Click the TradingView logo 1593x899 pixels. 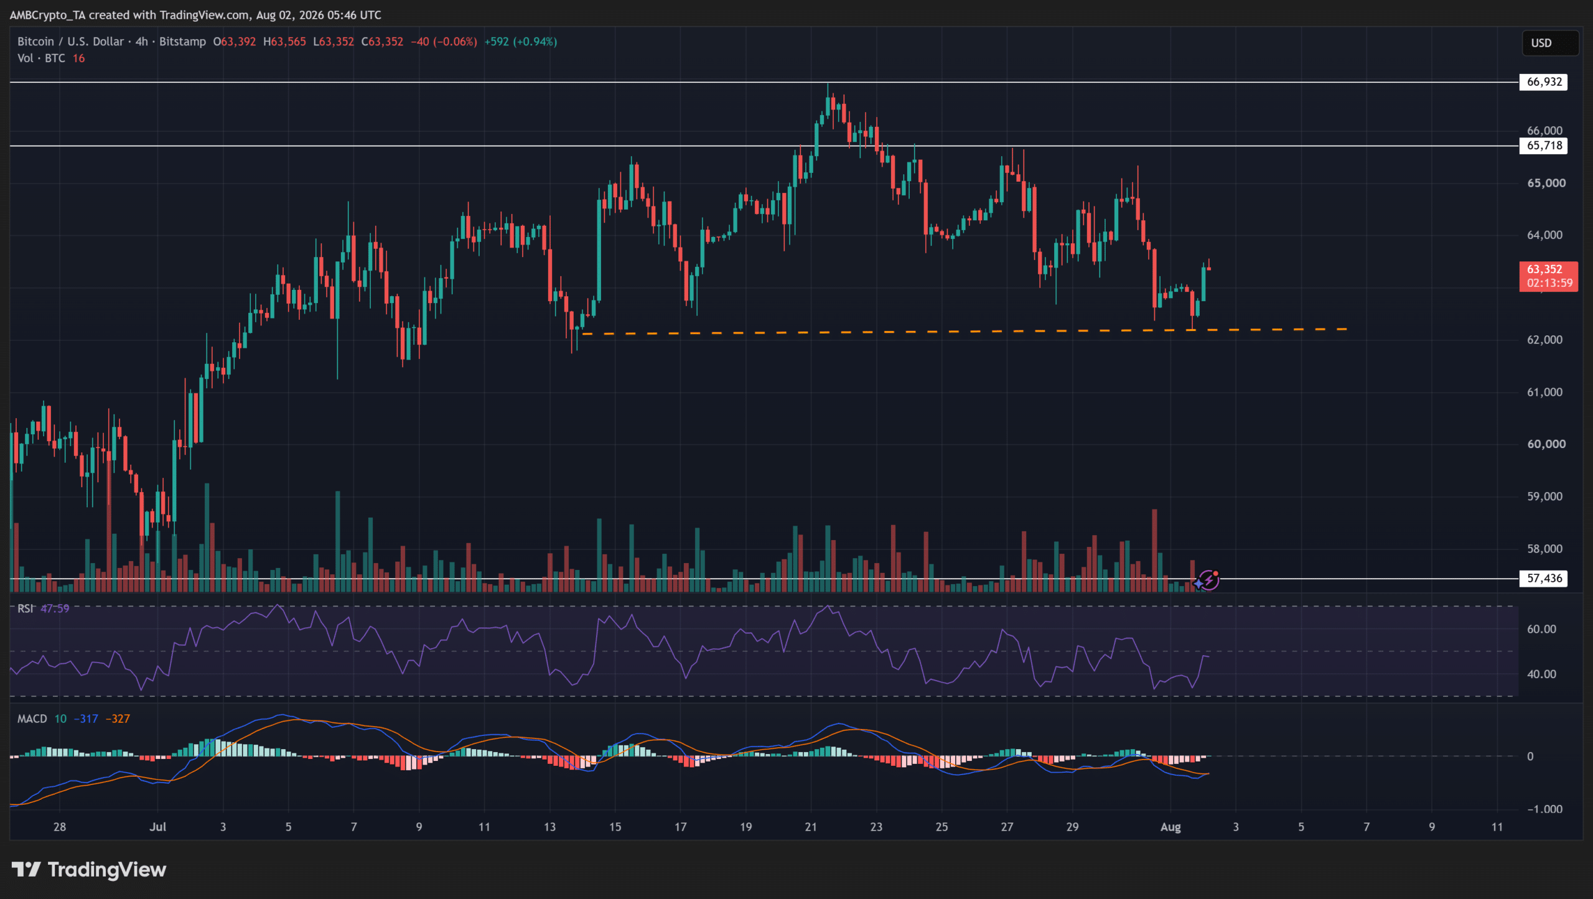[89, 869]
